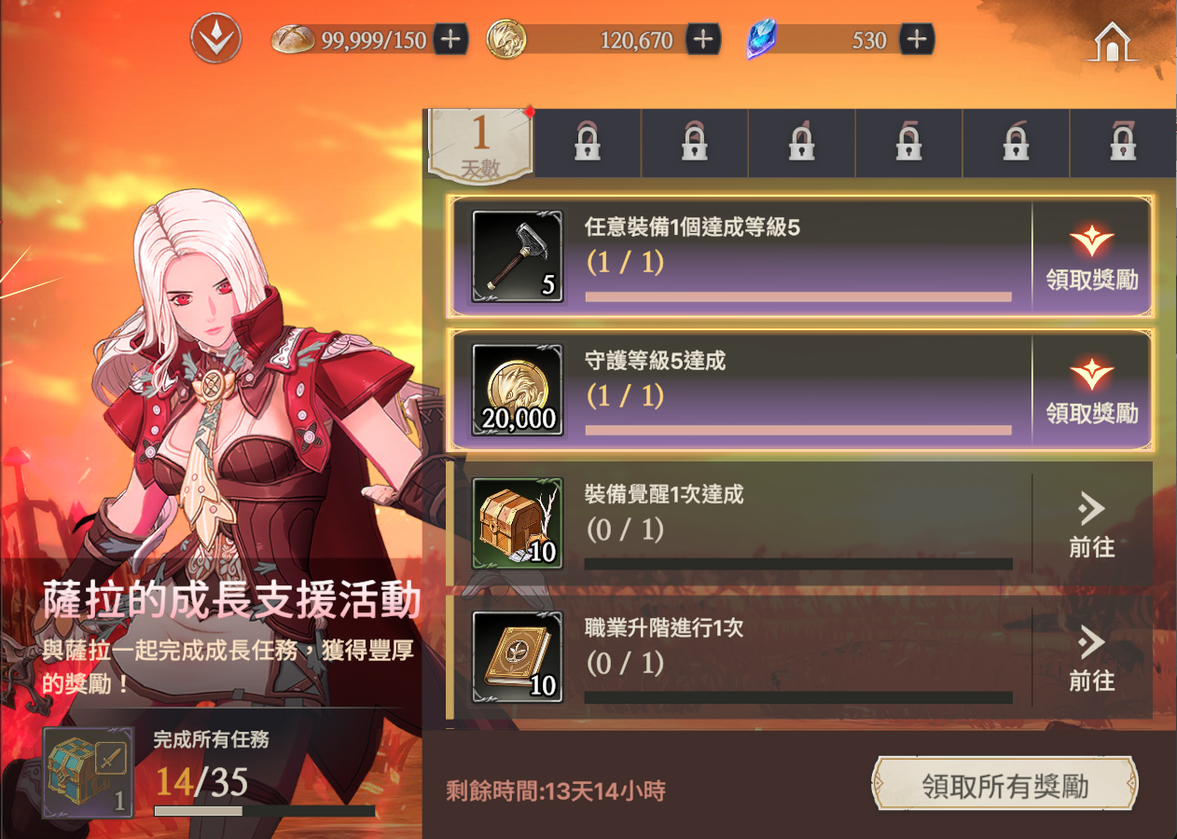This screenshot has width=1177, height=839.
Task: Claim reward for 任意裝備1個達成等級5
Action: 1092,256
